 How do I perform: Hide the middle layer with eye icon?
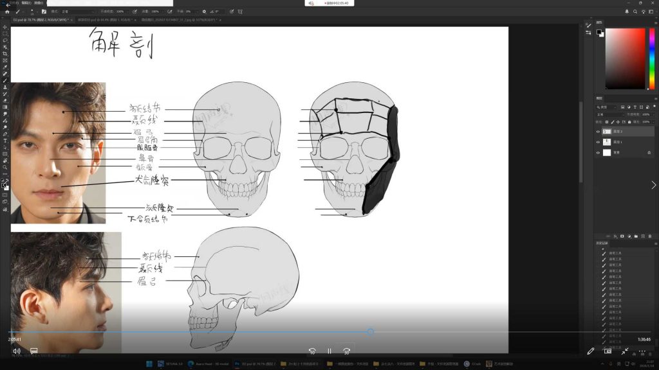click(598, 142)
